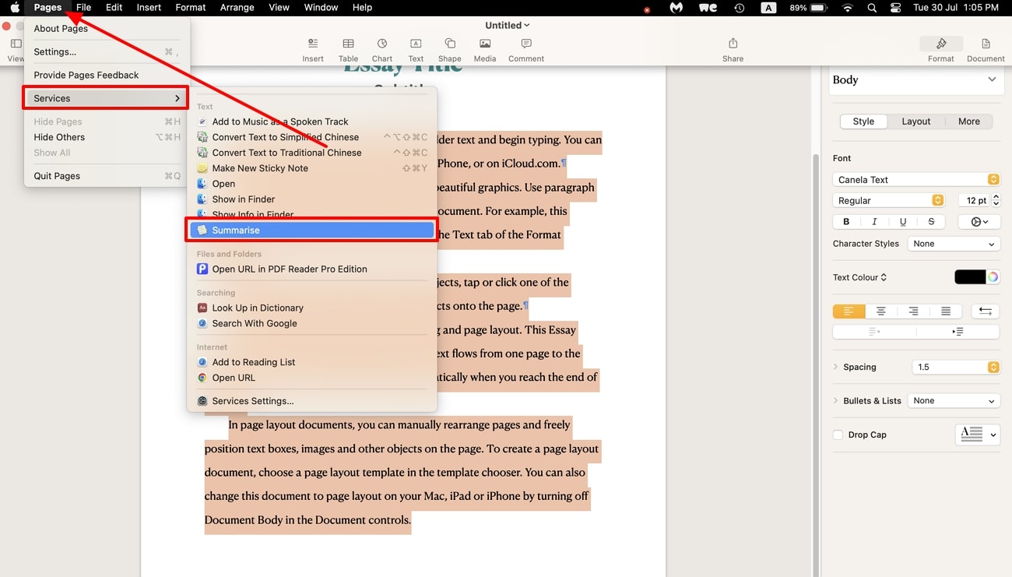Switch to the More tab

[969, 121]
